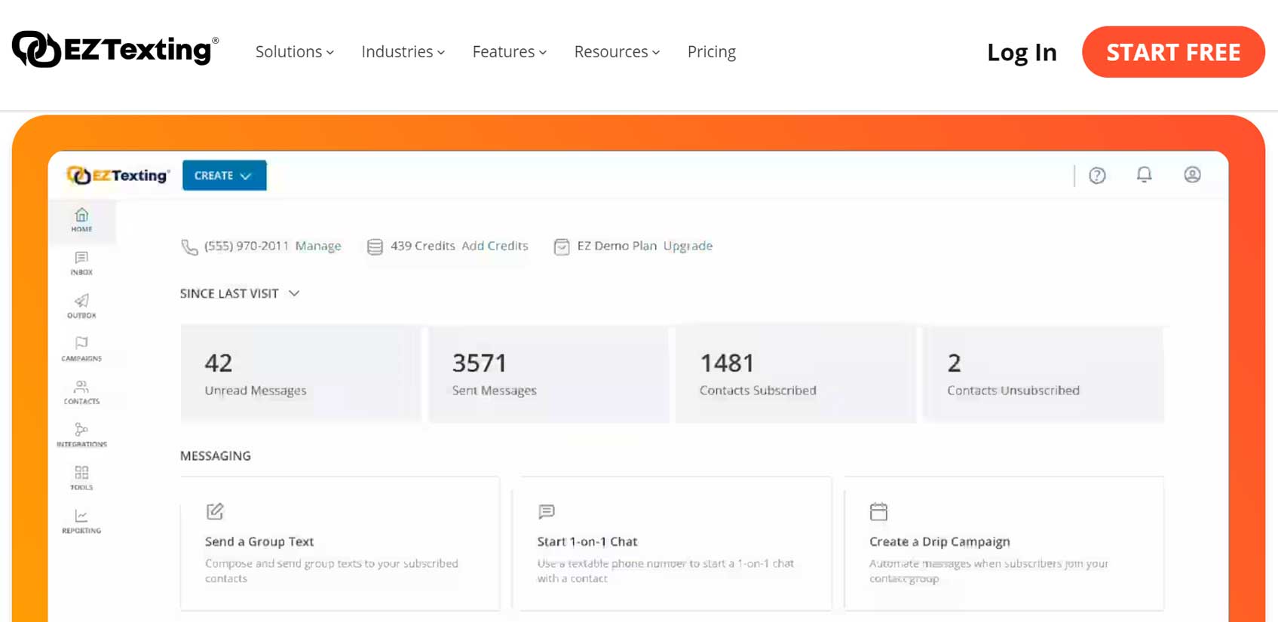This screenshot has width=1278, height=622.
Task: Select the Start 1-on-1 Chat title
Action: tap(587, 541)
